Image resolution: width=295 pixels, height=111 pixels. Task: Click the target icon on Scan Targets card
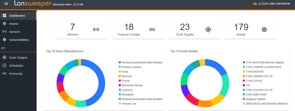(208, 30)
